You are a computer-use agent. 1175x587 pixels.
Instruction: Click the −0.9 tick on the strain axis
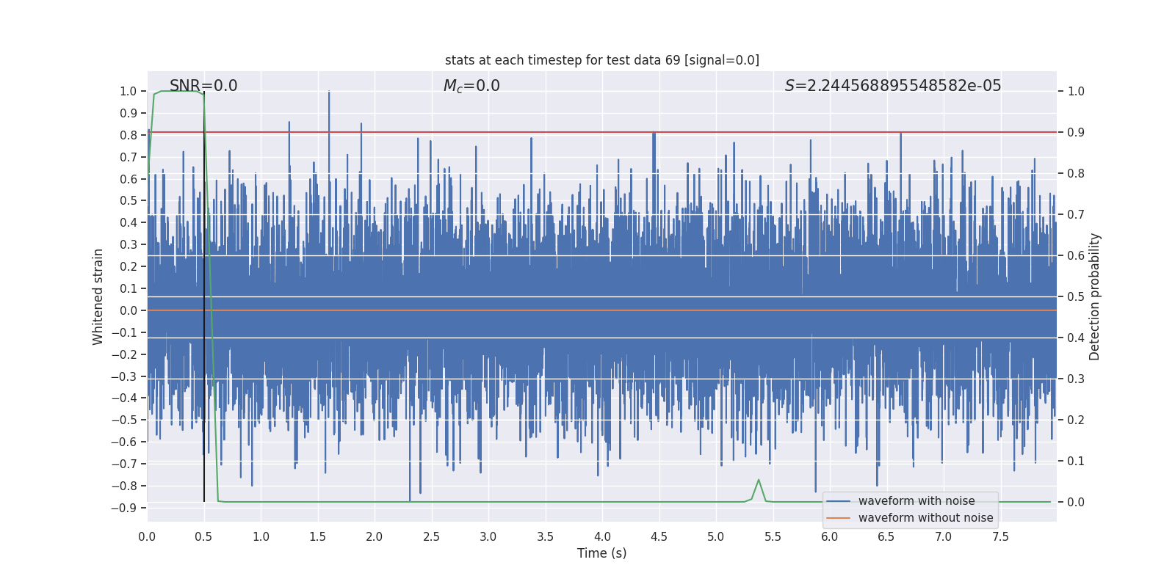coord(124,508)
